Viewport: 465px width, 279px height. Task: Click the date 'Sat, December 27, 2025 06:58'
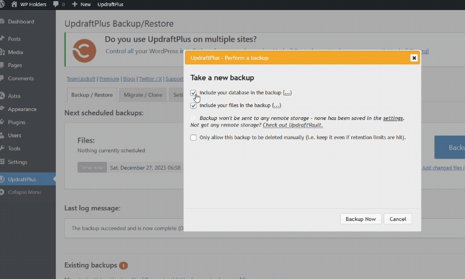[x=146, y=168]
